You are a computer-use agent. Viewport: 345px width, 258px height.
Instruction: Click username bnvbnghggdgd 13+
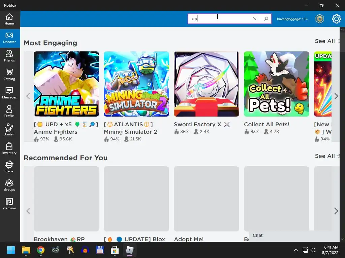(x=292, y=19)
